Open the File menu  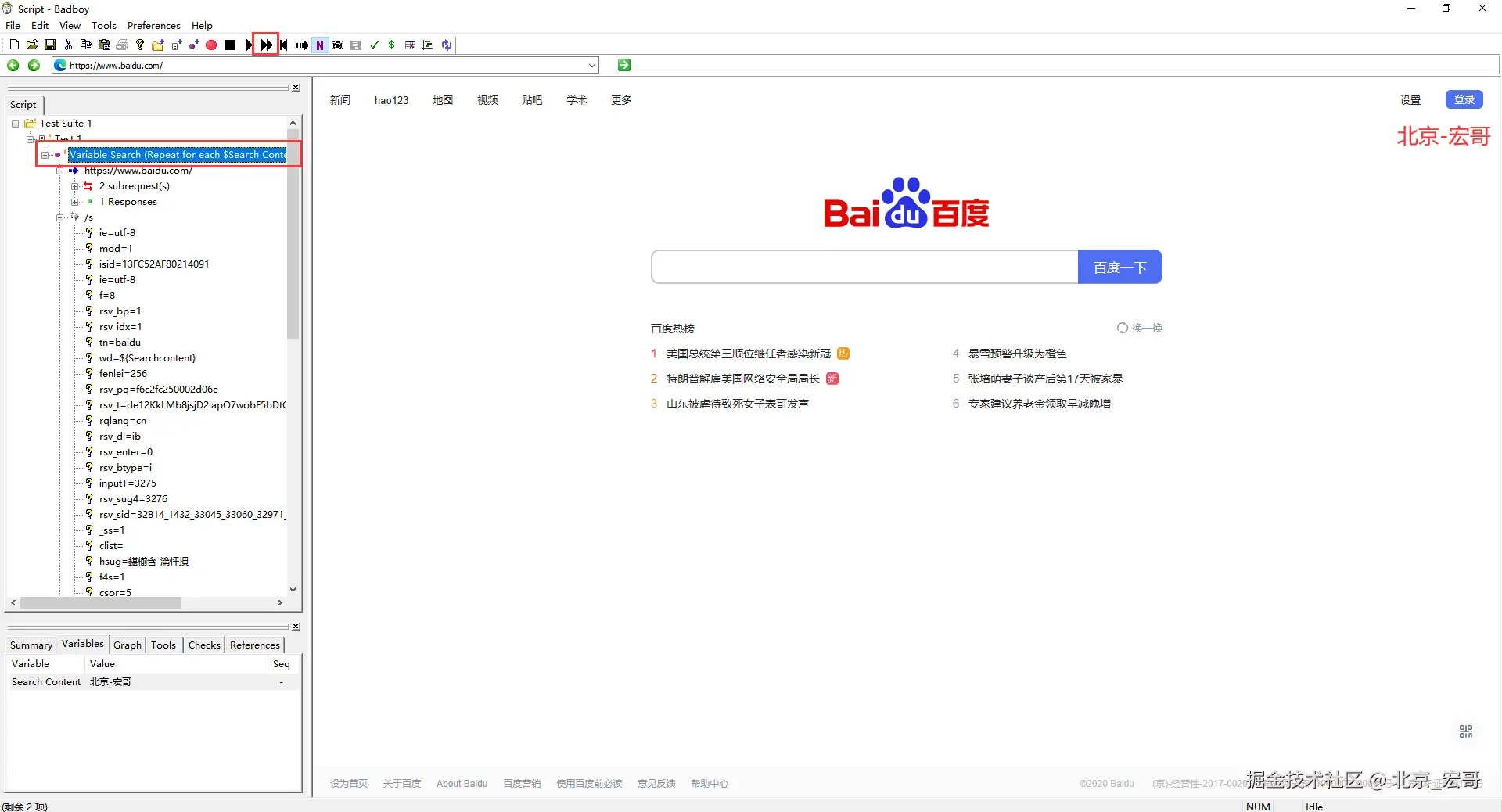click(13, 25)
